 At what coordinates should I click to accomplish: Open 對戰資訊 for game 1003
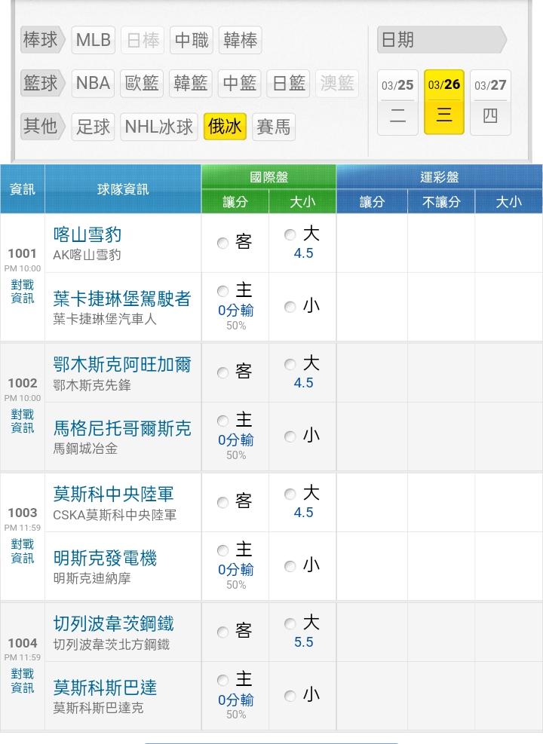(x=23, y=551)
